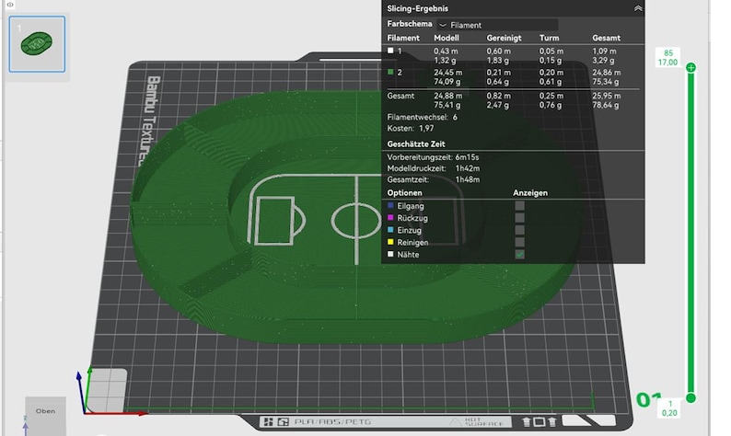Collapse the Slicing-Ergebnis panel

(638, 8)
